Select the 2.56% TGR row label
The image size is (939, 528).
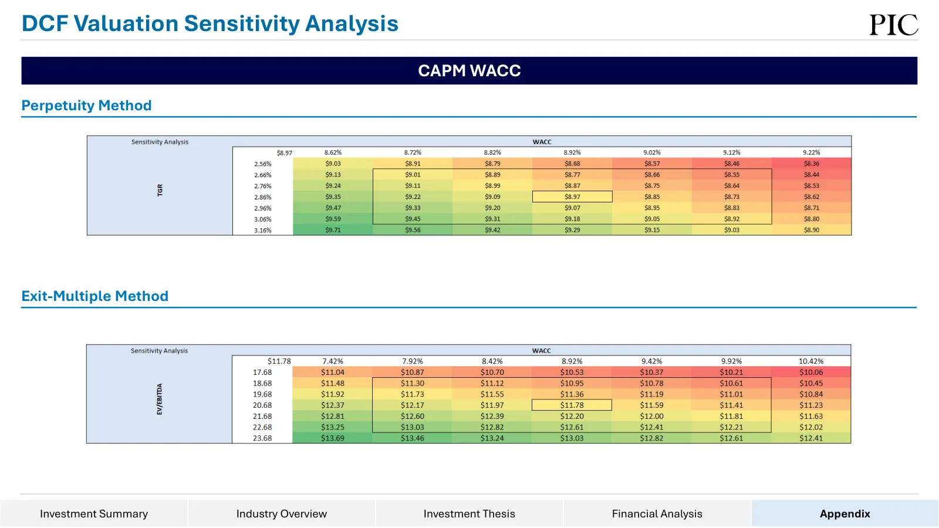[263, 164]
